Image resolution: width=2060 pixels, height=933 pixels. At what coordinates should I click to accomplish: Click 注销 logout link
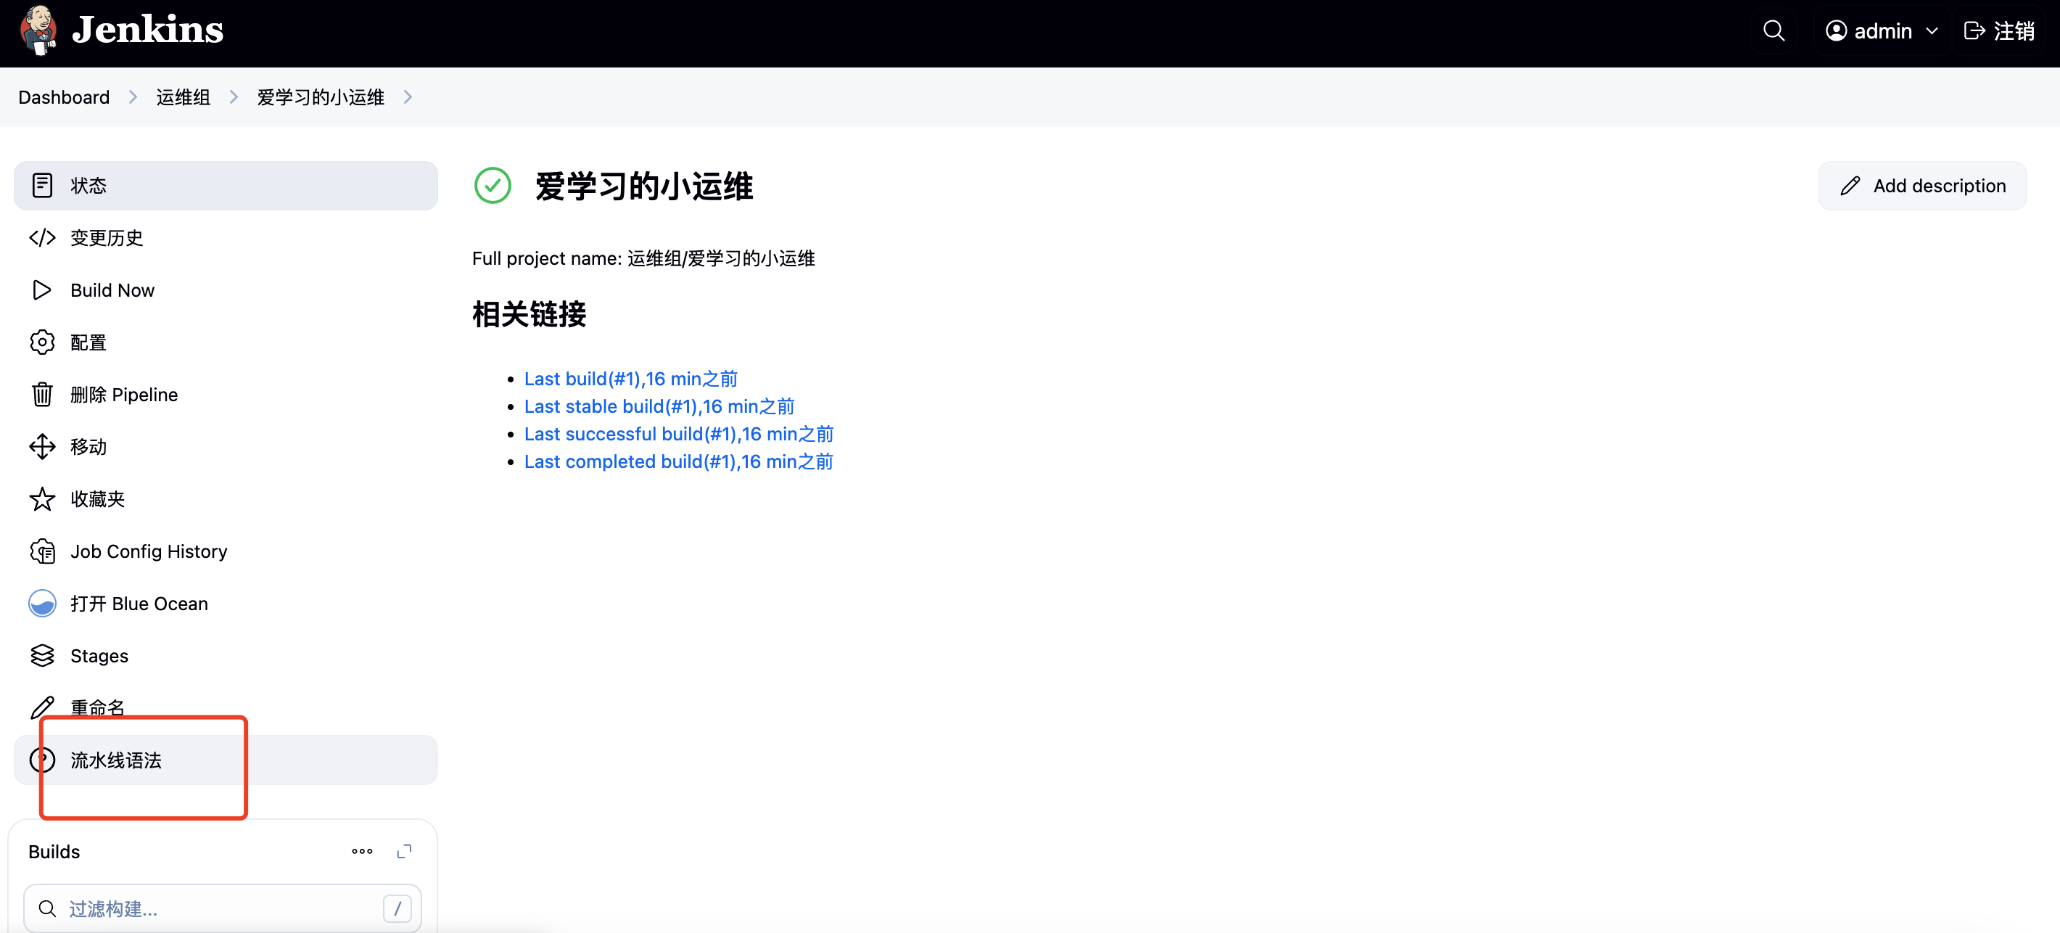point(1998,30)
